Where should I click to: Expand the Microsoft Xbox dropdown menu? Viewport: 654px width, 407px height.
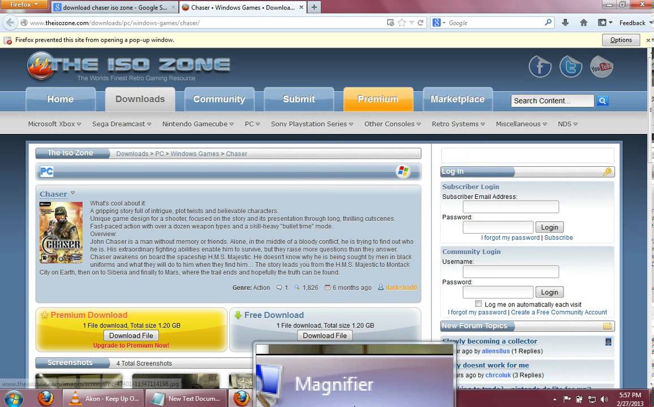coord(55,124)
